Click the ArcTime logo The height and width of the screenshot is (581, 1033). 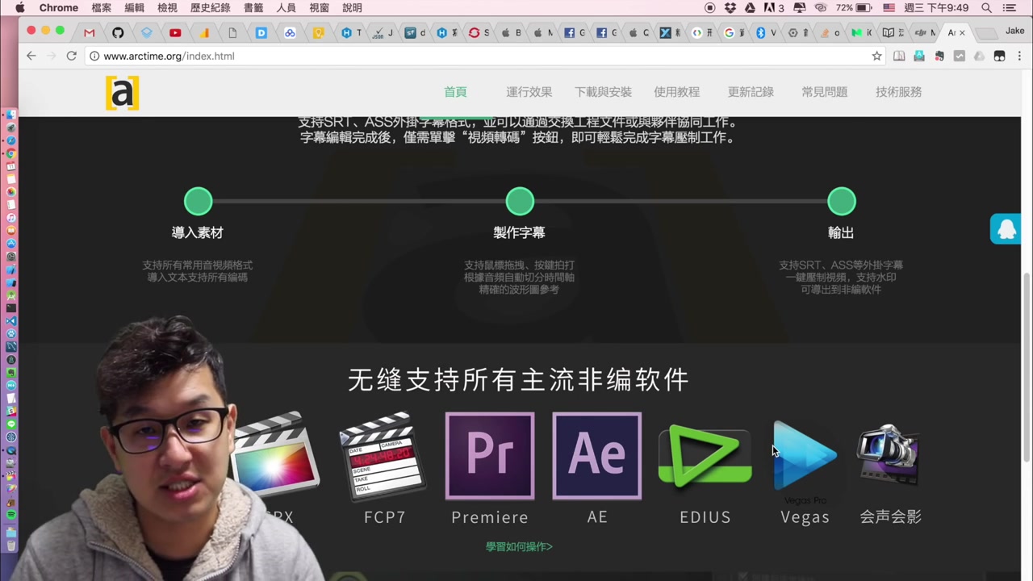[x=122, y=92]
